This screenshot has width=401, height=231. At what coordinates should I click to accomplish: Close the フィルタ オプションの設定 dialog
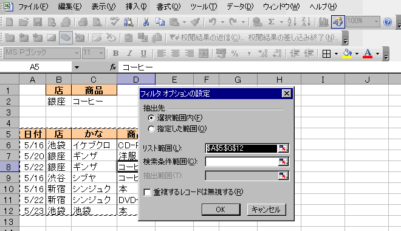pos(286,94)
